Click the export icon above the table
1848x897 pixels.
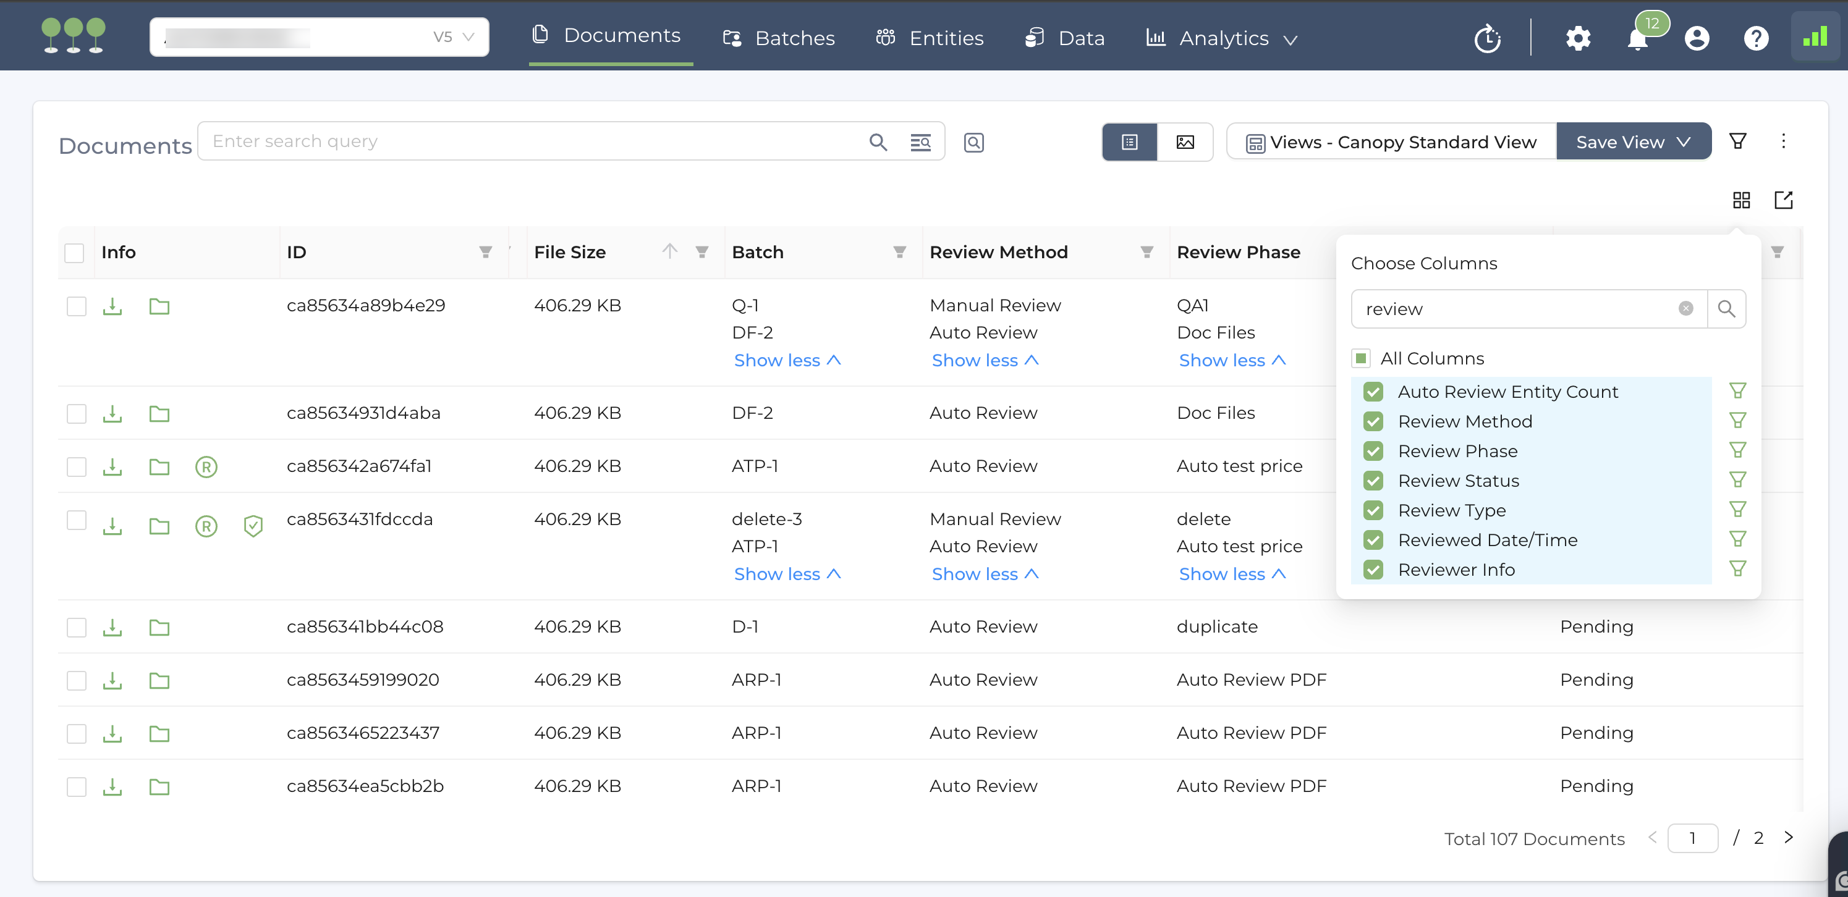coord(1784,200)
